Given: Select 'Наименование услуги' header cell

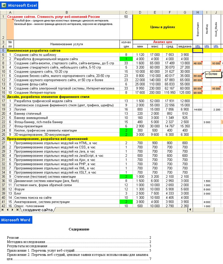Looking at the screenshot, I should [67, 44].
